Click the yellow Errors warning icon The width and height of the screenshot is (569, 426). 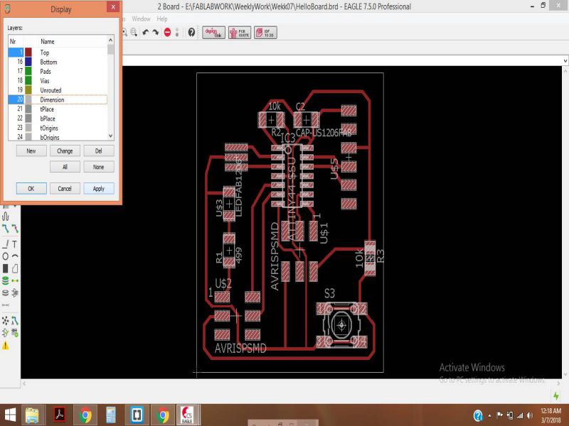[x=6, y=345]
